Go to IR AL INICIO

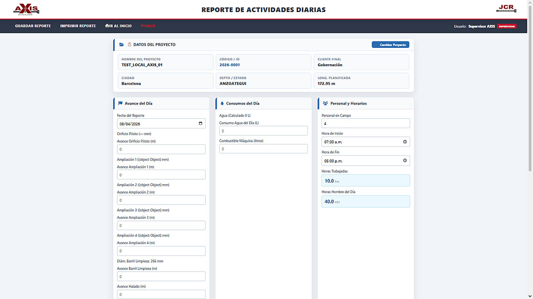(x=118, y=26)
